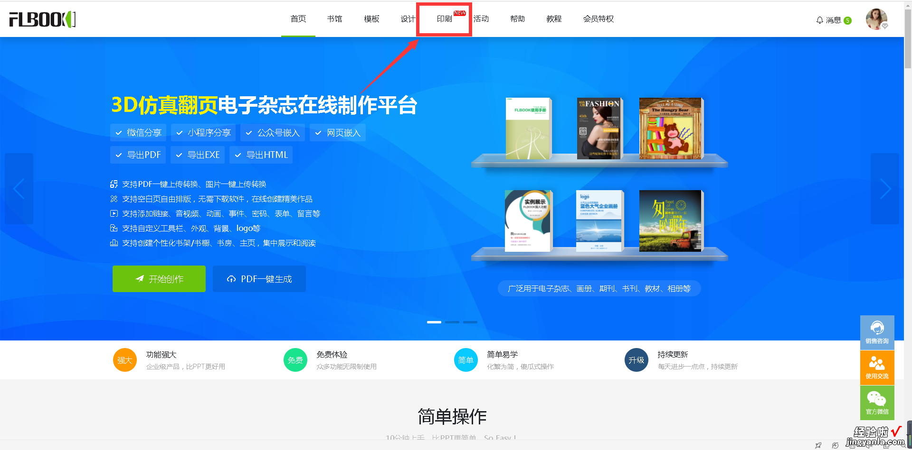
Task: Click the 小程序分享 feature tag
Action: tap(203, 133)
